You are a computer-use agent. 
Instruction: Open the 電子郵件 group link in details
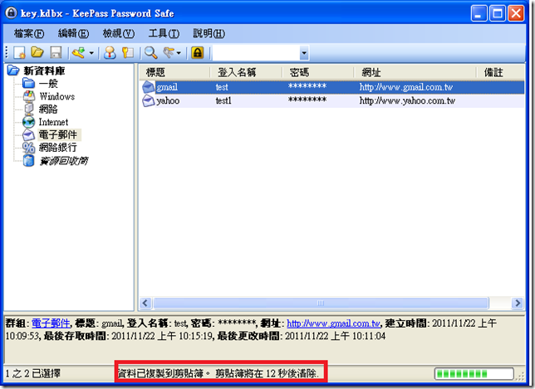tap(51, 323)
